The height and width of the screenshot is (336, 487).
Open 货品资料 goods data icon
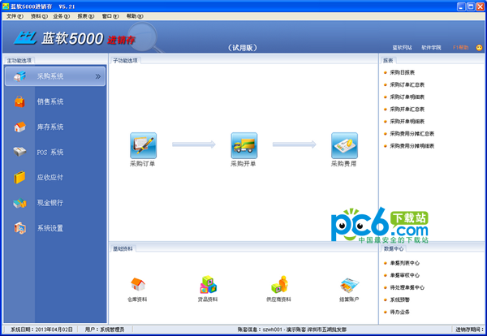coord(208,284)
